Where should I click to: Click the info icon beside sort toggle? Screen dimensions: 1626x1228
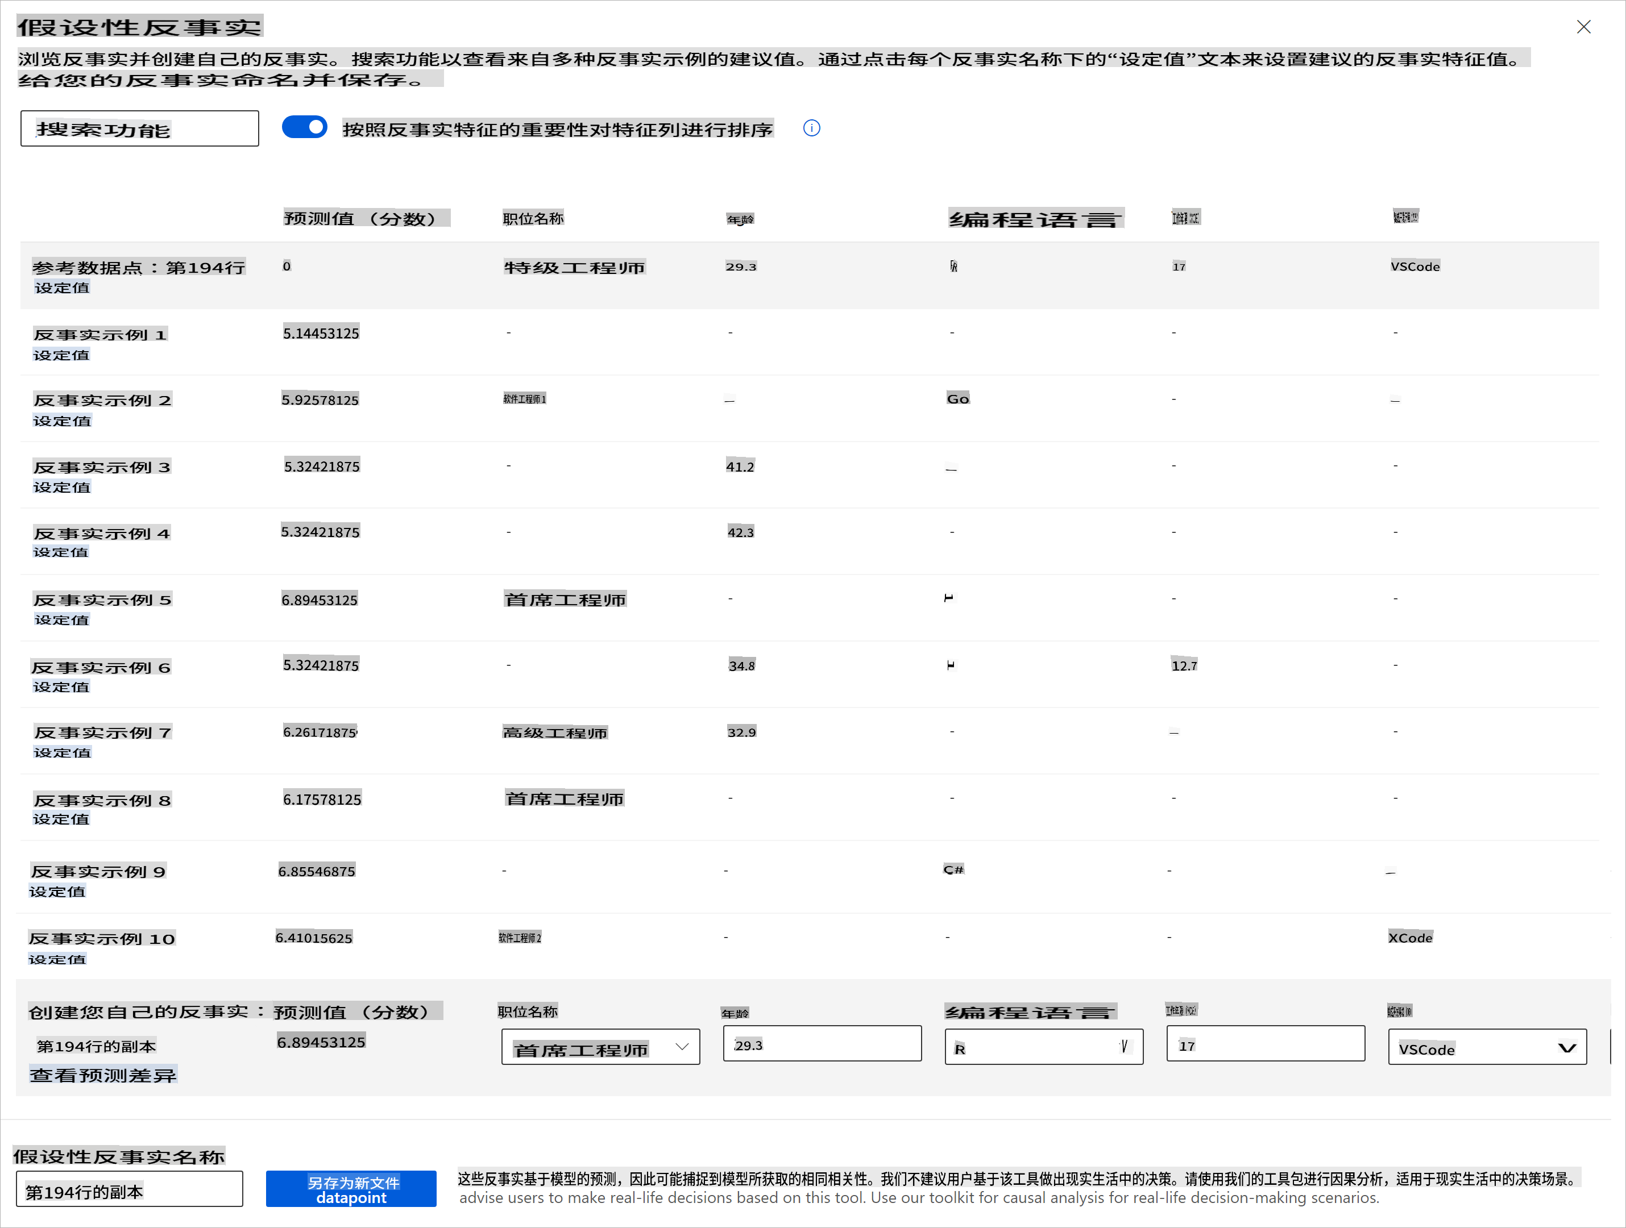[811, 128]
